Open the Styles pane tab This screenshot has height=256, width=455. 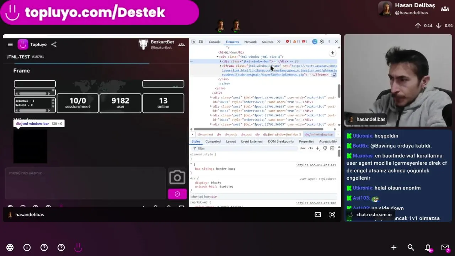click(196, 142)
